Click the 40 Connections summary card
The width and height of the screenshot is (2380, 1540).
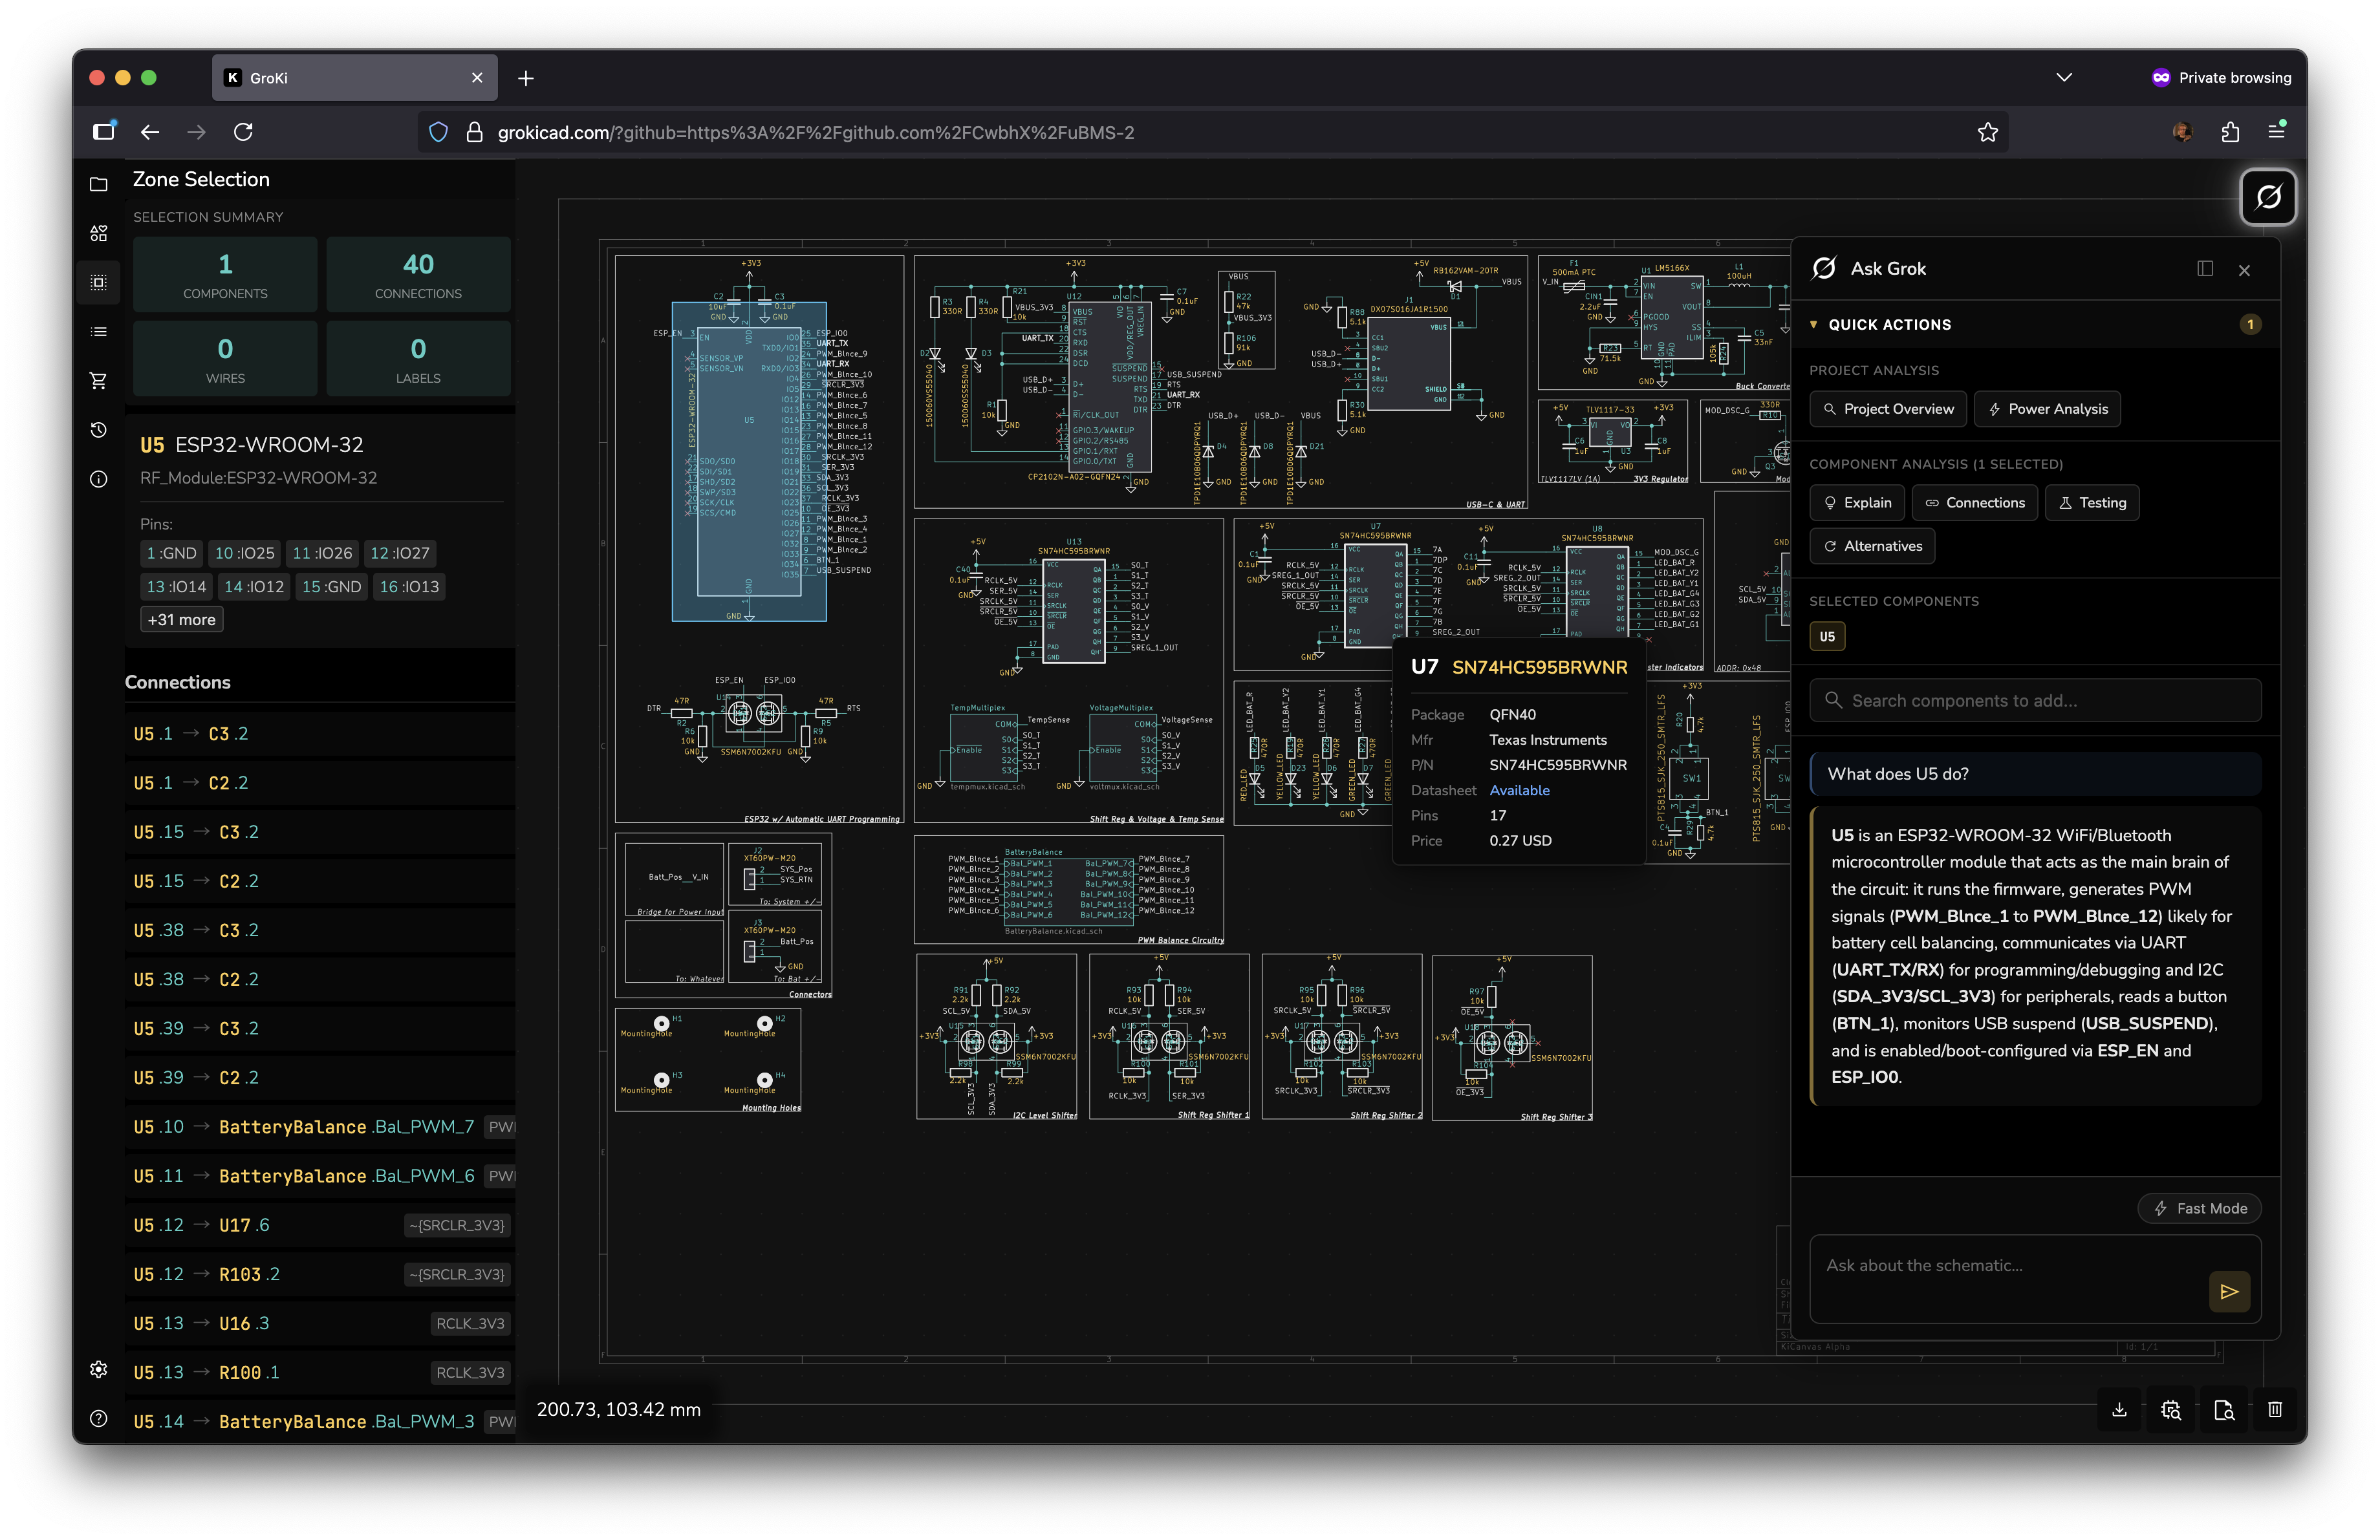pyautogui.click(x=418, y=274)
